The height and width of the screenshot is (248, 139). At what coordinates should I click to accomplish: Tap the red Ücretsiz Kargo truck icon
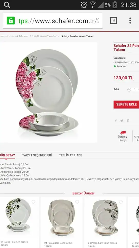[123, 133]
